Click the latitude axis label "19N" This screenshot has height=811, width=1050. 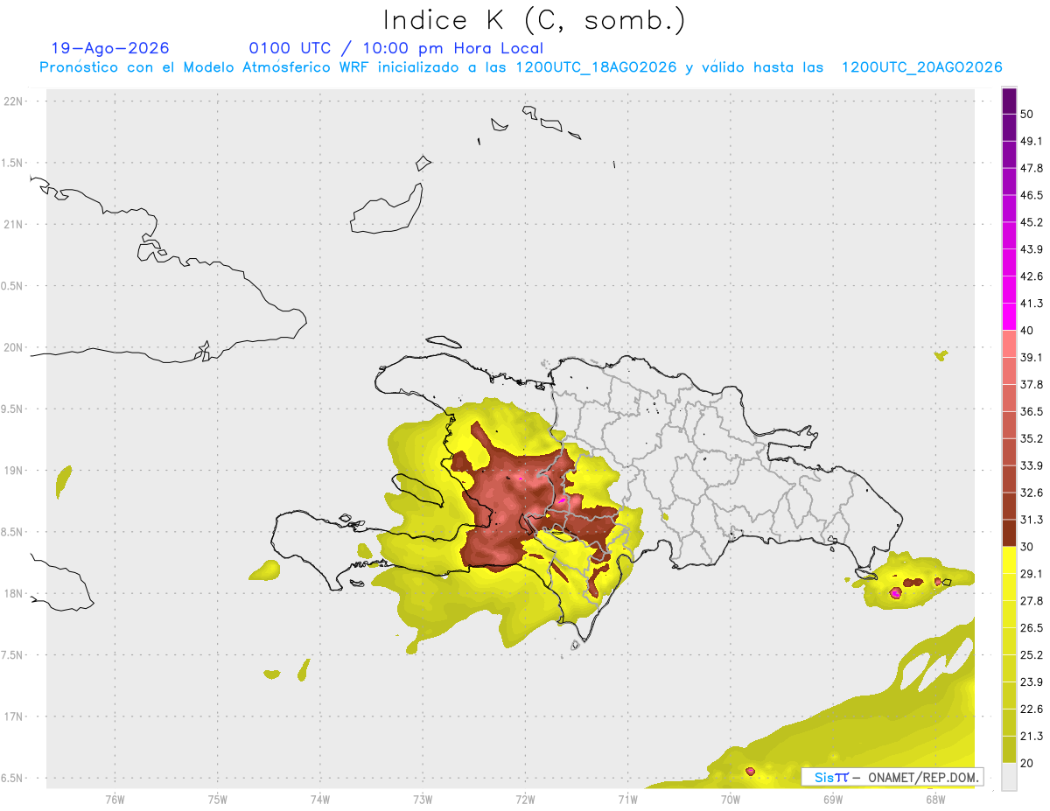(x=13, y=471)
